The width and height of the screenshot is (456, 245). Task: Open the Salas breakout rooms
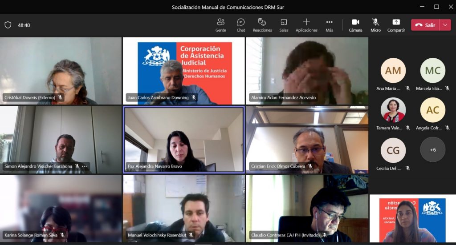pyautogui.click(x=284, y=25)
